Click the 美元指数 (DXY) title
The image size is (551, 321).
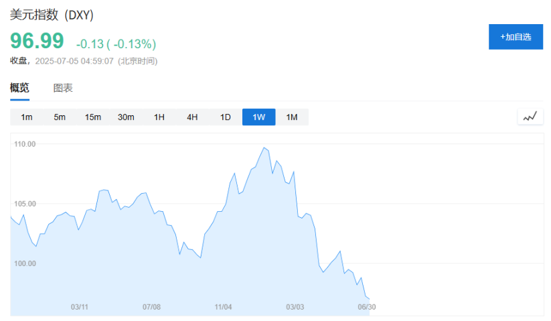(52, 15)
